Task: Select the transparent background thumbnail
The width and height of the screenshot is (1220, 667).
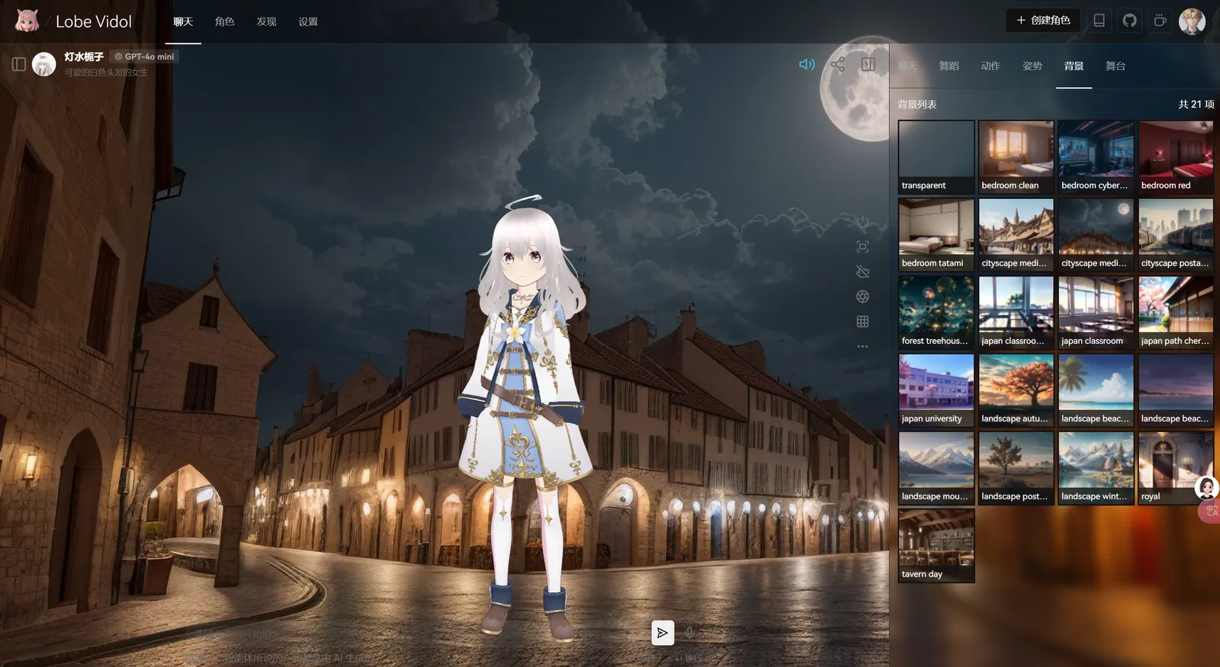Action: click(x=936, y=156)
